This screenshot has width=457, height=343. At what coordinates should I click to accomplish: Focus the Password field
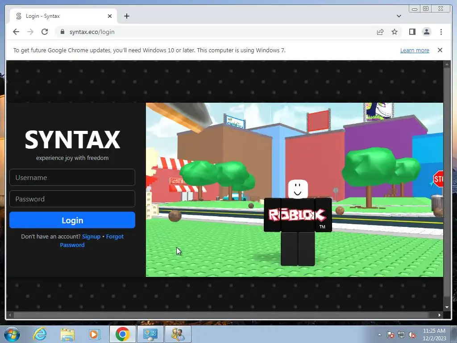(72, 199)
